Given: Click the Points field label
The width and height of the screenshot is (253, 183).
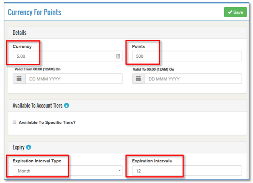Looking at the screenshot, I should tap(138, 47).
